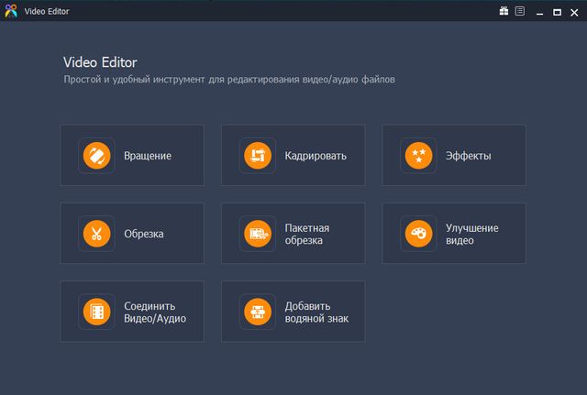587x395 pixels.
Task: Click the Пакетная обрезка batch icon
Action: tap(258, 234)
